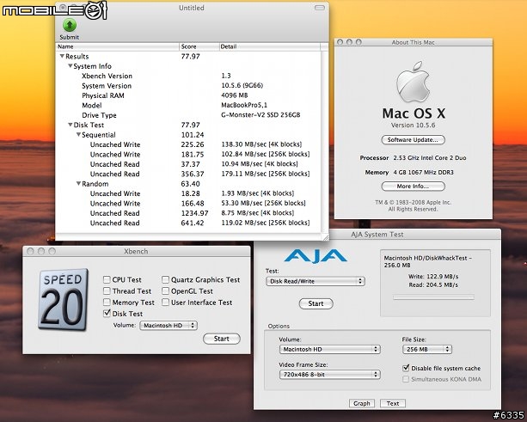Click the green Submit arrow icon
Image resolution: width=527 pixels, height=422 pixels.
[x=70, y=25]
